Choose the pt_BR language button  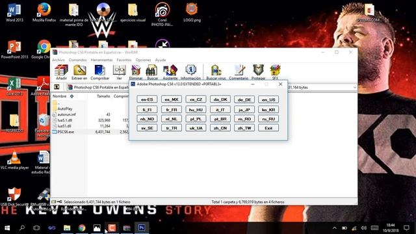click(x=220, y=119)
